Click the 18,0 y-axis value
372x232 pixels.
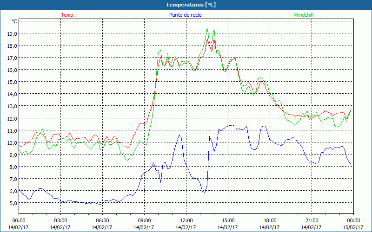[x=13, y=45]
